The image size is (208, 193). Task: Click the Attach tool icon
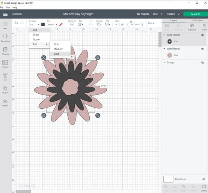[184, 186]
